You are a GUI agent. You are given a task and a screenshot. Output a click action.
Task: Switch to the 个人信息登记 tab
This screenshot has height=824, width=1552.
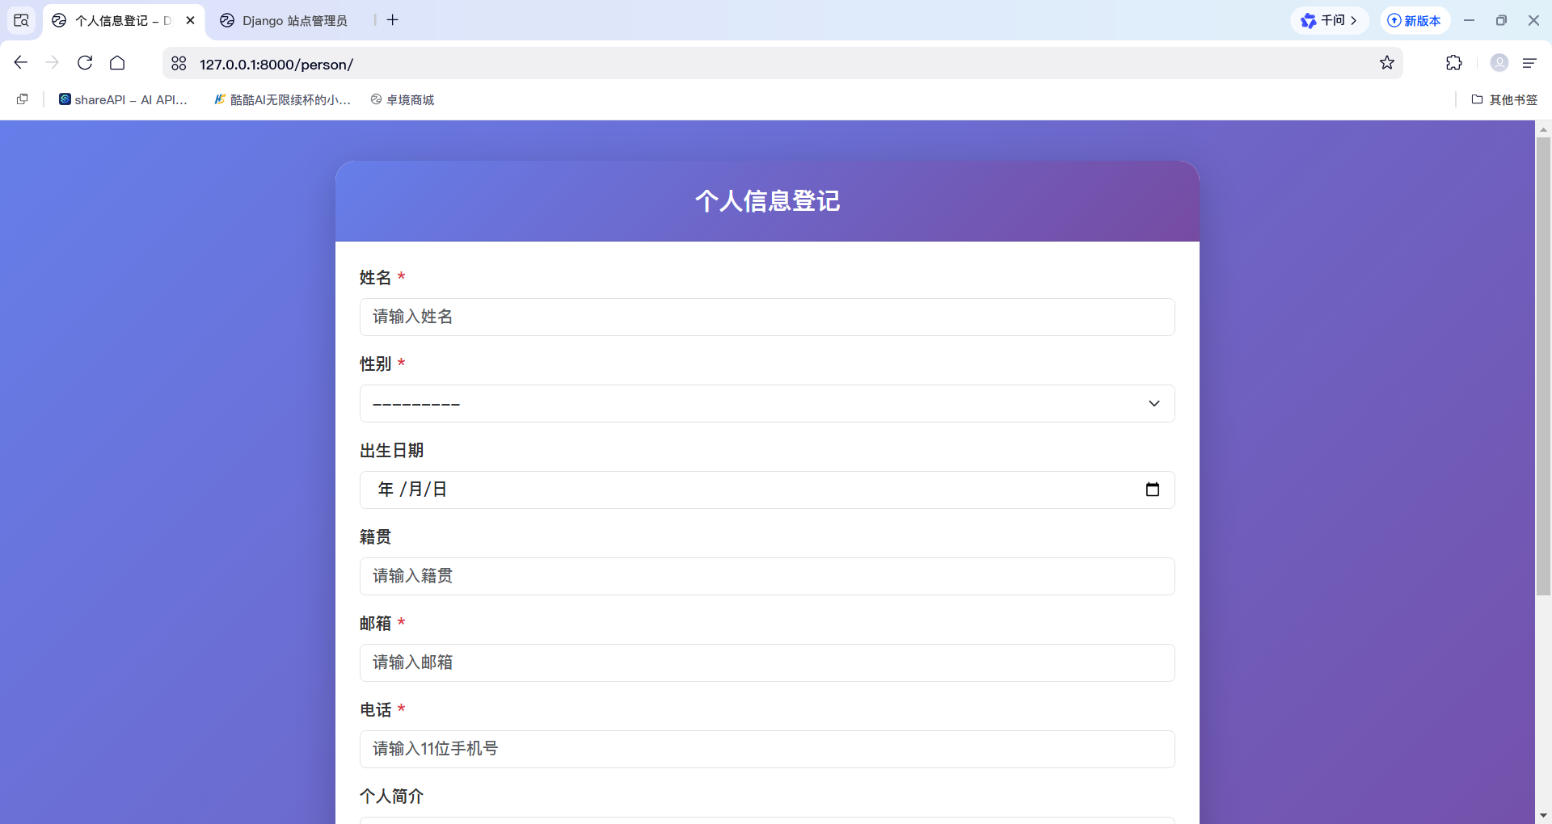[124, 20]
